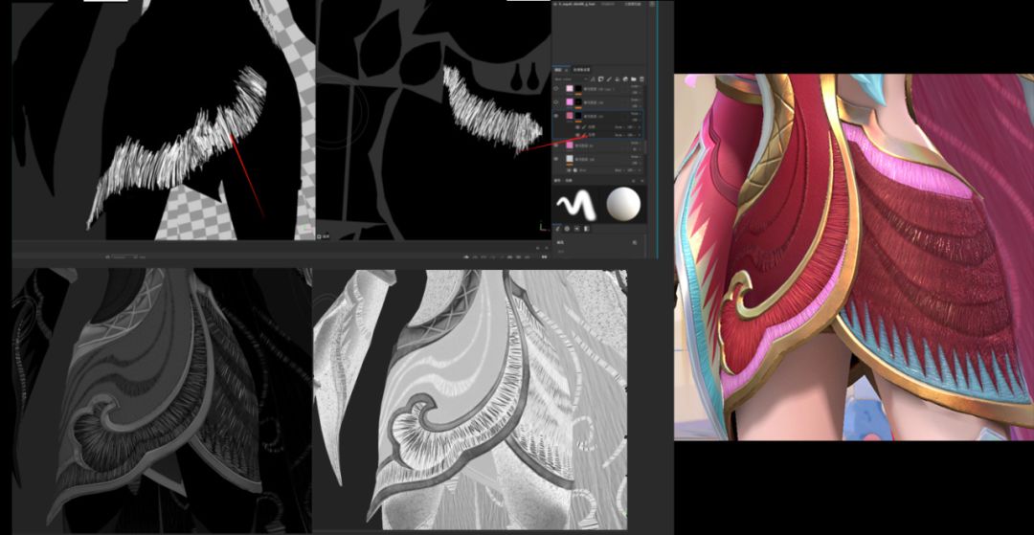Switch to the Texture Set Settings tab
Viewport: 1034px width, 535px height.
tap(581, 70)
